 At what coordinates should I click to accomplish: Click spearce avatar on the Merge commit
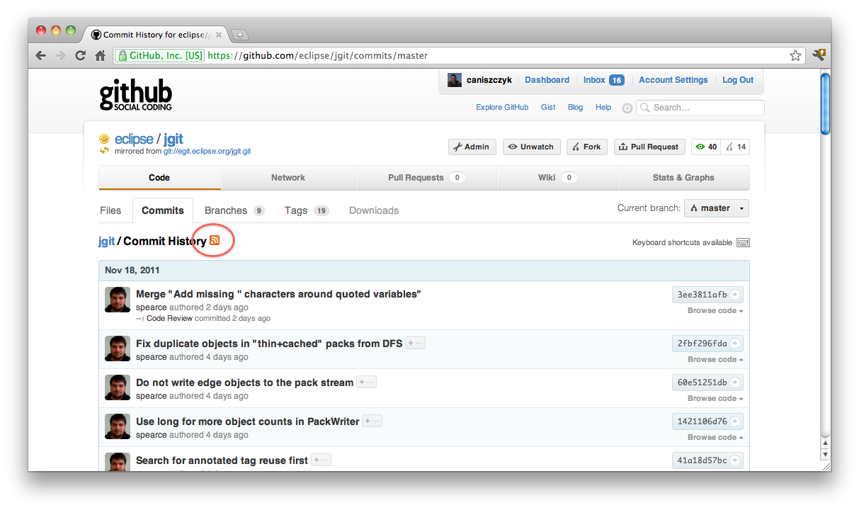click(x=118, y=300)
